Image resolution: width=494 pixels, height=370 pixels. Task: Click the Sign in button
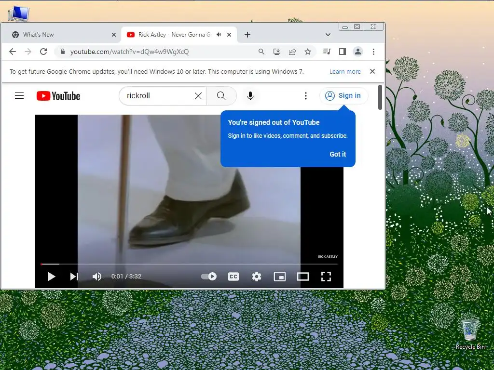coord(343,96)
